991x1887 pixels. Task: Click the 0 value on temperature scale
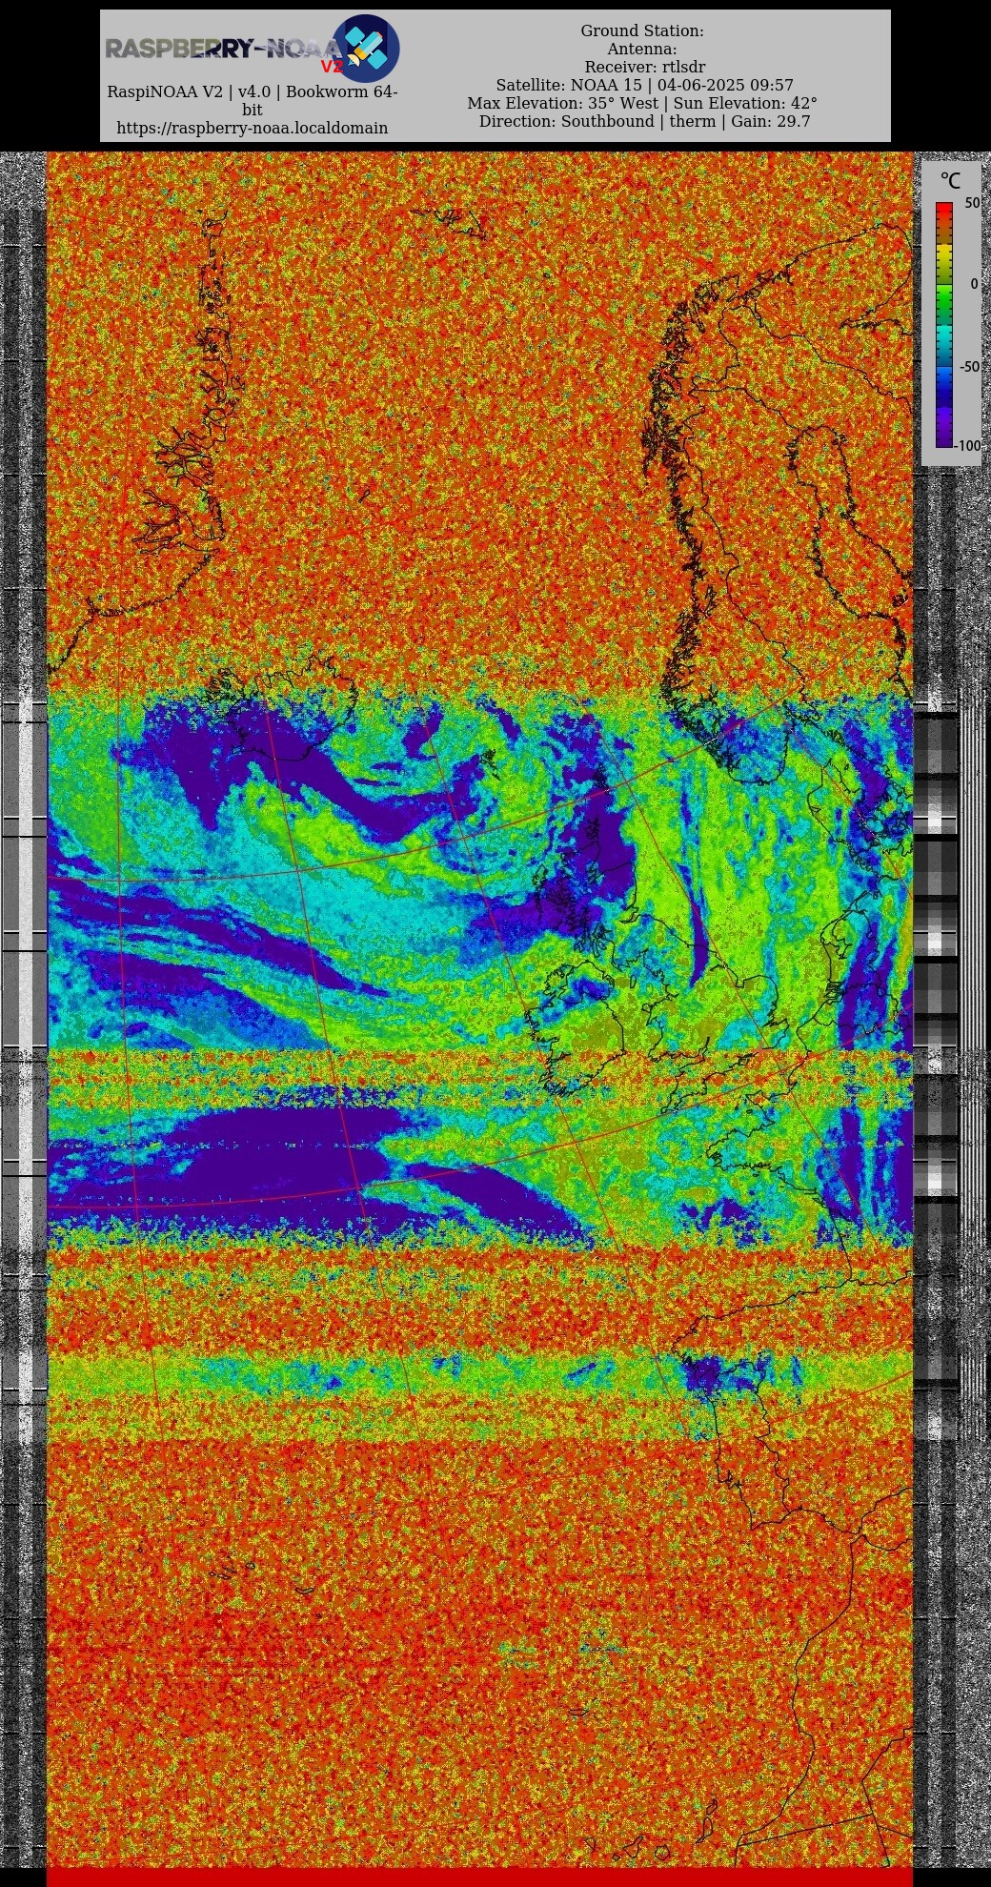974,284
